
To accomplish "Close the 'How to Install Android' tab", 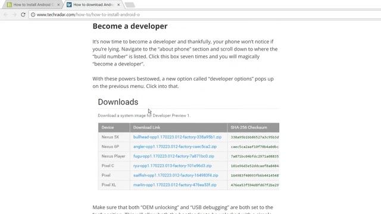I will click(58, 5).
